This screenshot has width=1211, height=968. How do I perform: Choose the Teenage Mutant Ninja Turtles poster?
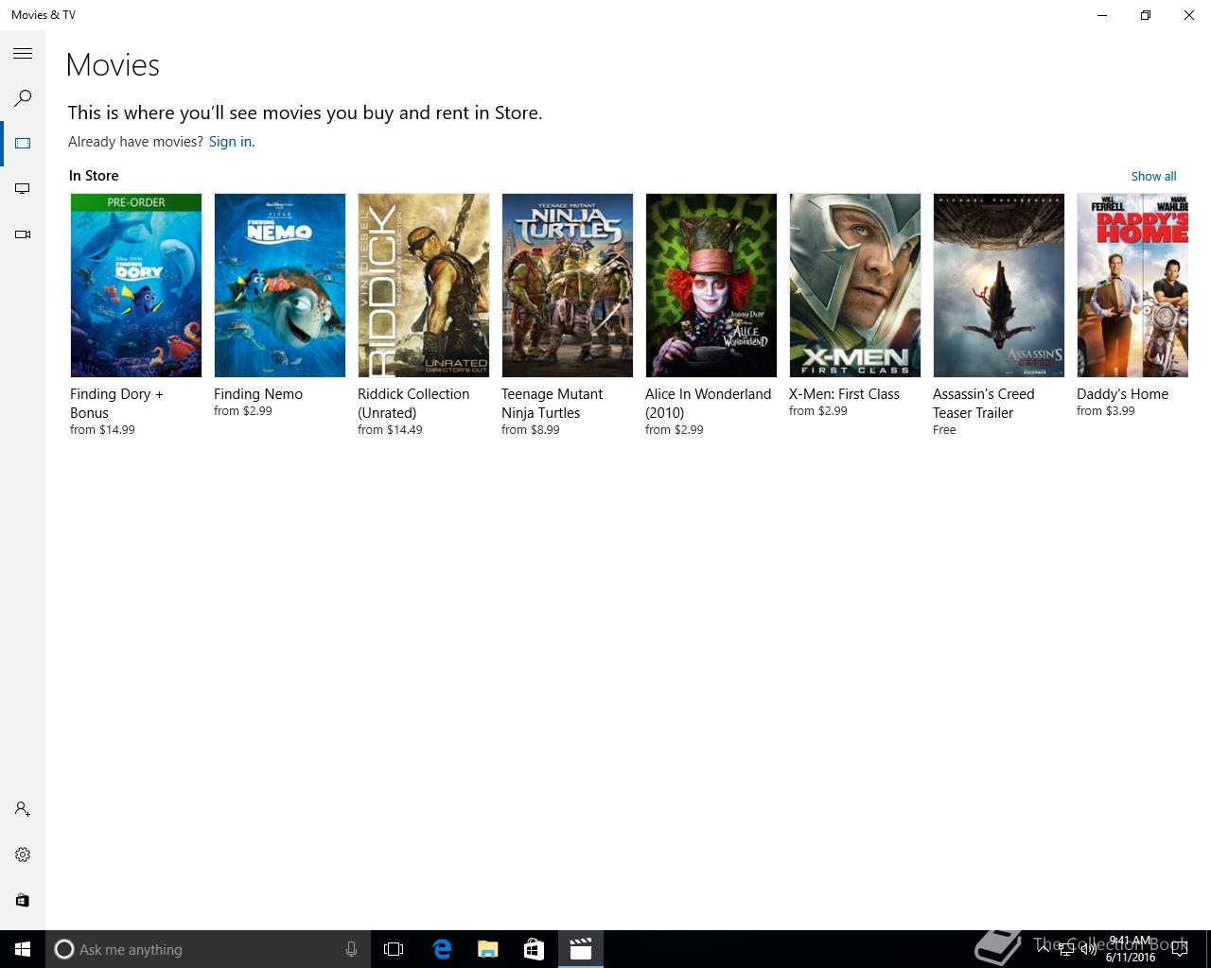(x=568, y=285)
